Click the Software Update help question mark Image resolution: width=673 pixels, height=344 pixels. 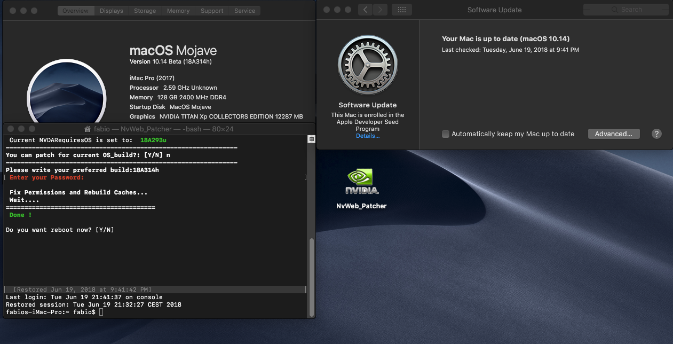[x=657, y=134]
